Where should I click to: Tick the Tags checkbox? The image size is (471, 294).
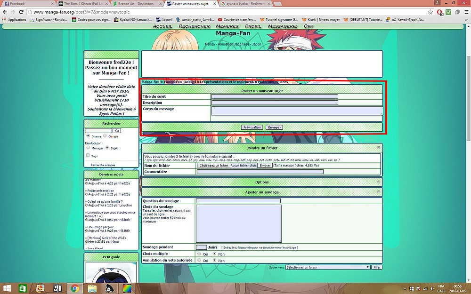point(88,155)
